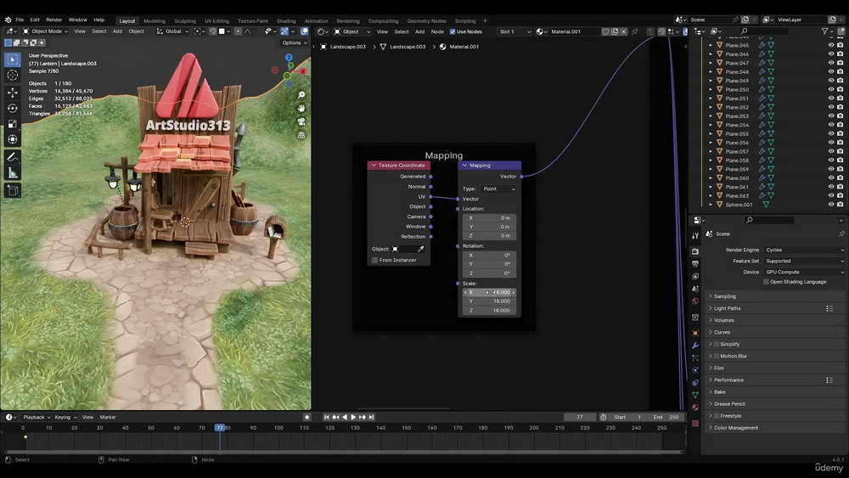Enable the From Instancer checkbox
Screen dimensions: 849x478
(x=374, y=261)
